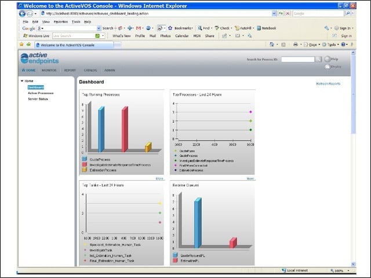
Task: Click the Process ID search go button
Action: (x=319, y=59)
